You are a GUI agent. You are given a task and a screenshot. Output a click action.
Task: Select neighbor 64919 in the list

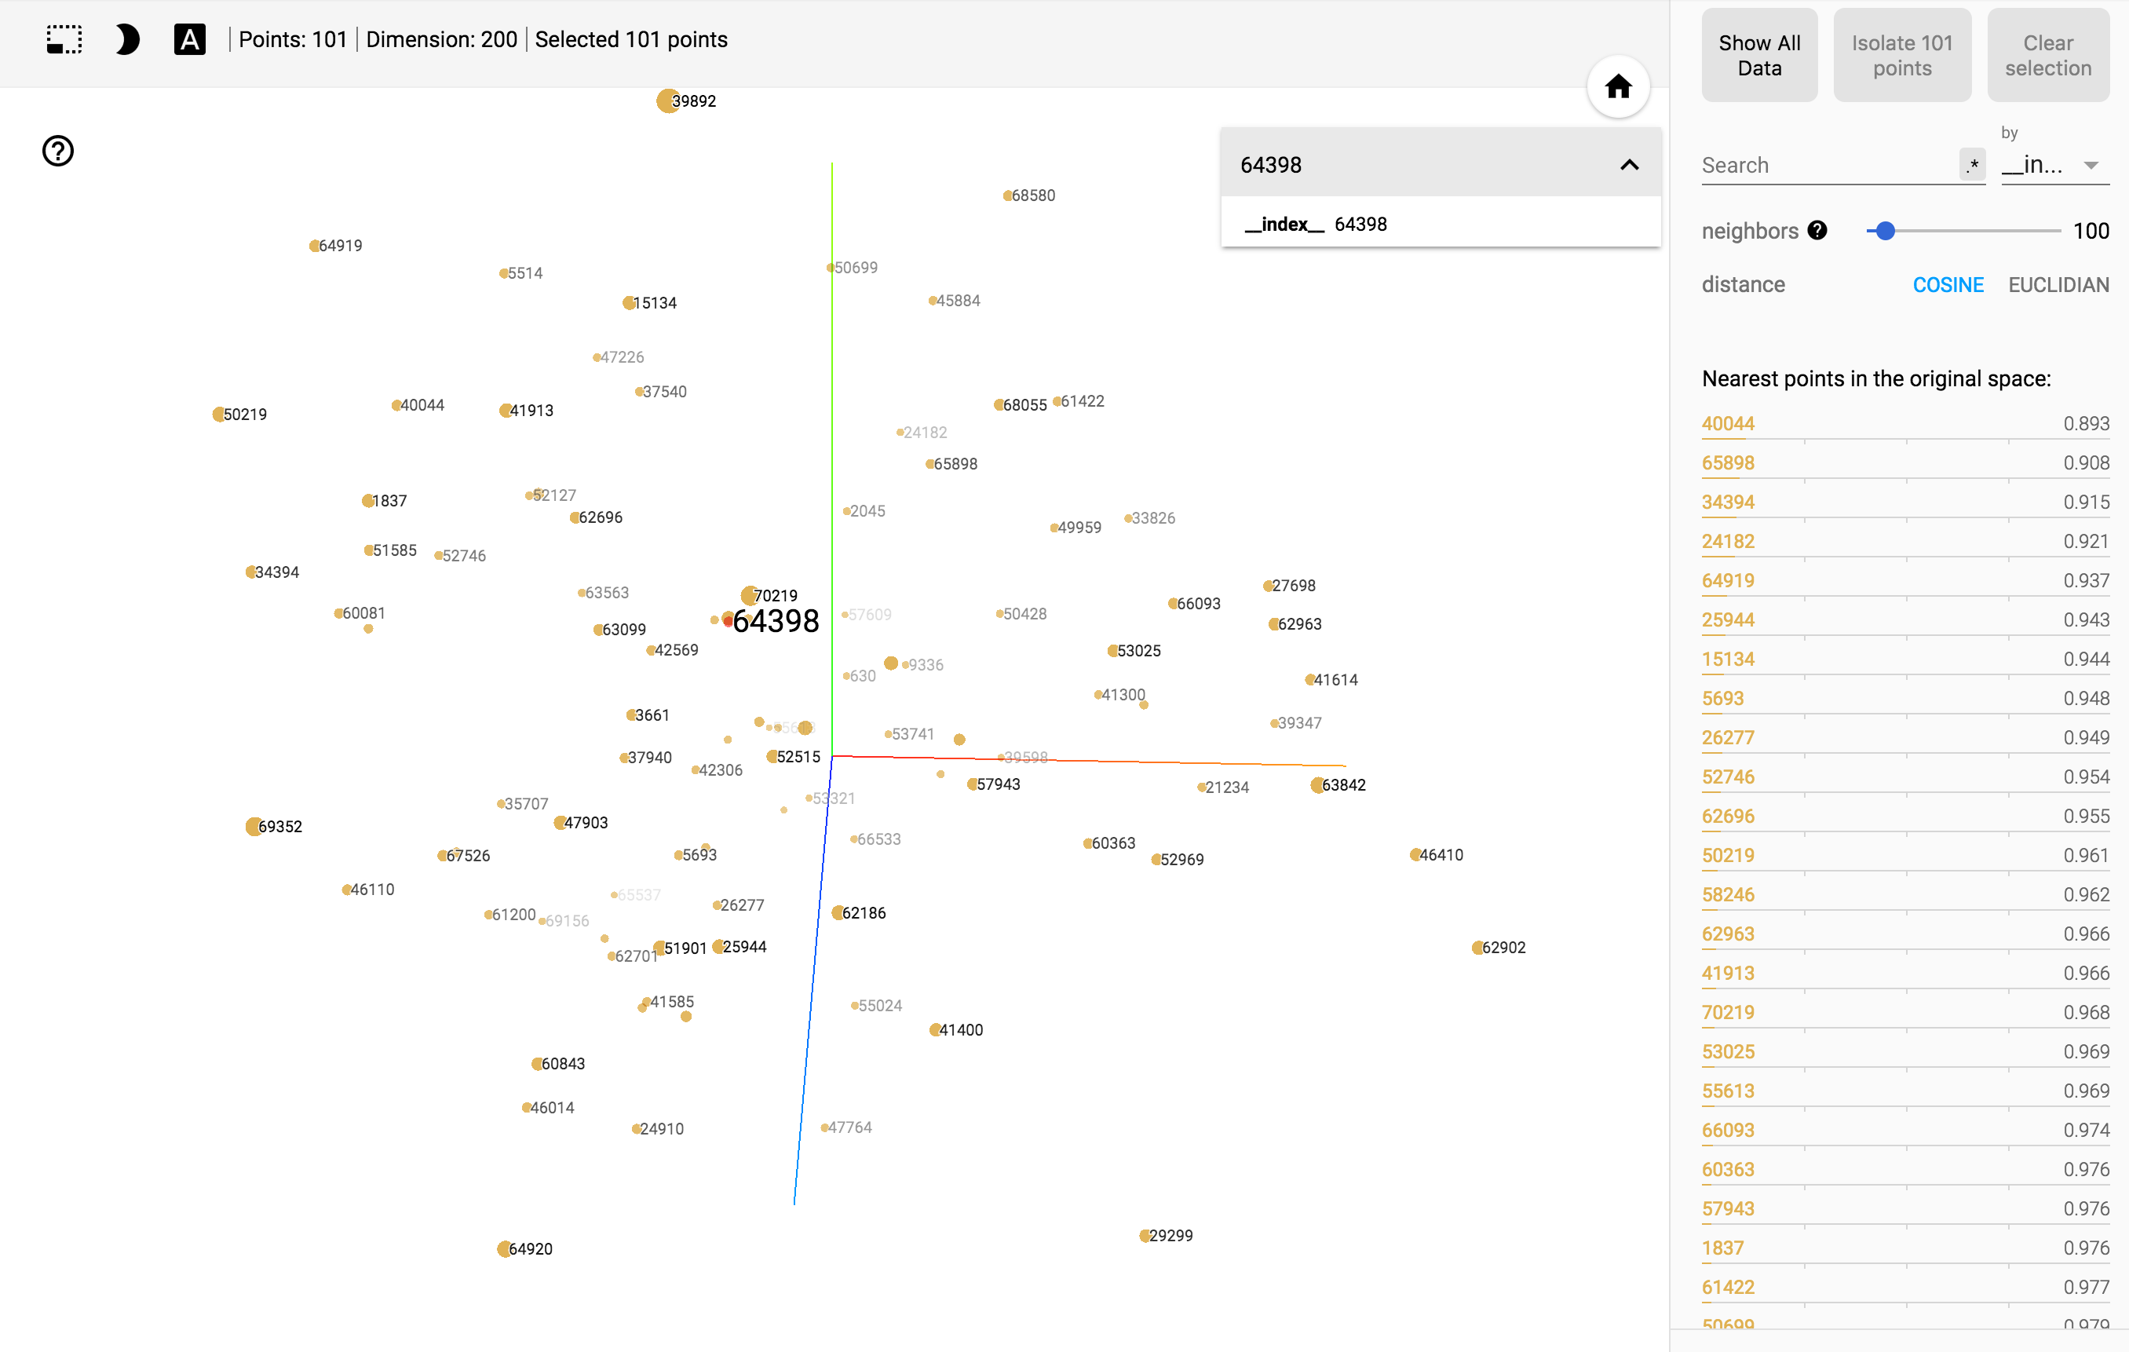1905,581
